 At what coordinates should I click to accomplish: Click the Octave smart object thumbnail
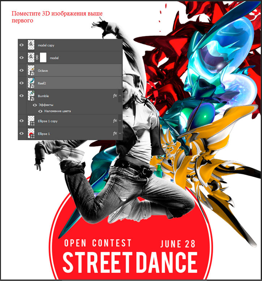click(x=31, y=70)
